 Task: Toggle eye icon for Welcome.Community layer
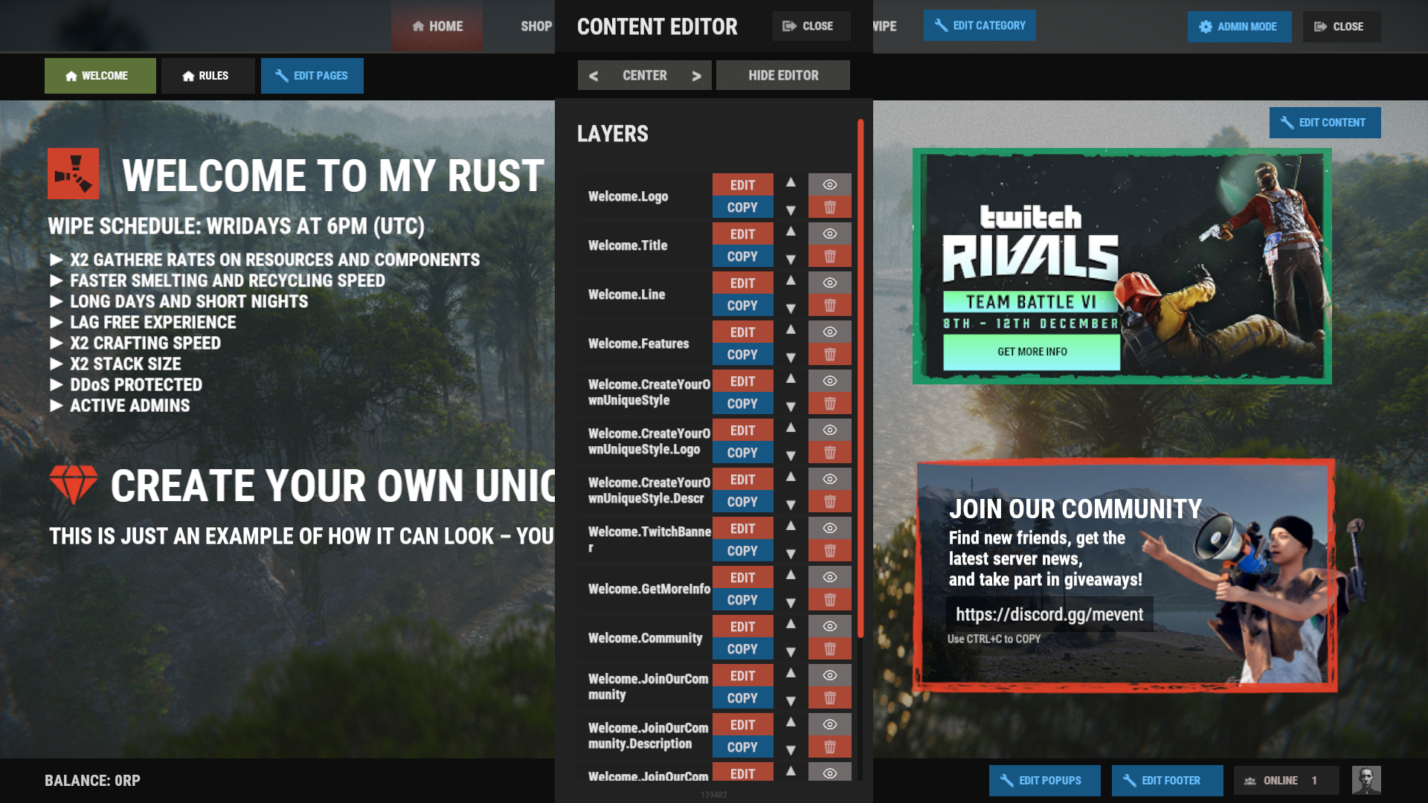829,626
